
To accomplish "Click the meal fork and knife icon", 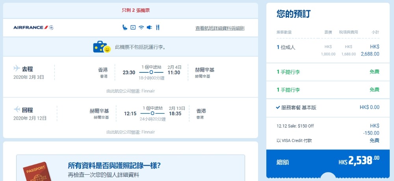I will 158,28.
